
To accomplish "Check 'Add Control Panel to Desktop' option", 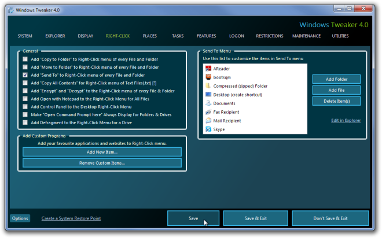I will pos(25,107).
